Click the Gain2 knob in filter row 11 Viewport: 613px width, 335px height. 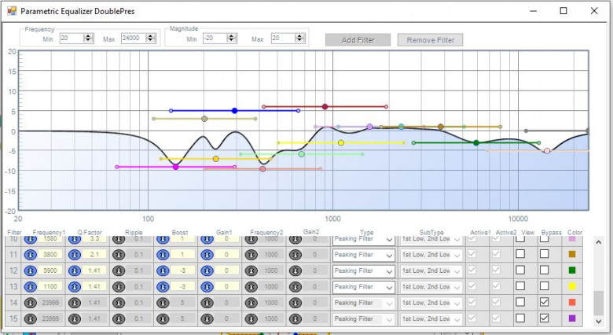pos(295,255)
